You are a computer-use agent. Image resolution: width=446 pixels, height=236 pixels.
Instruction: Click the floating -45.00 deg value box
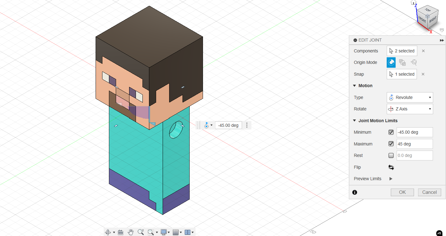228,125
